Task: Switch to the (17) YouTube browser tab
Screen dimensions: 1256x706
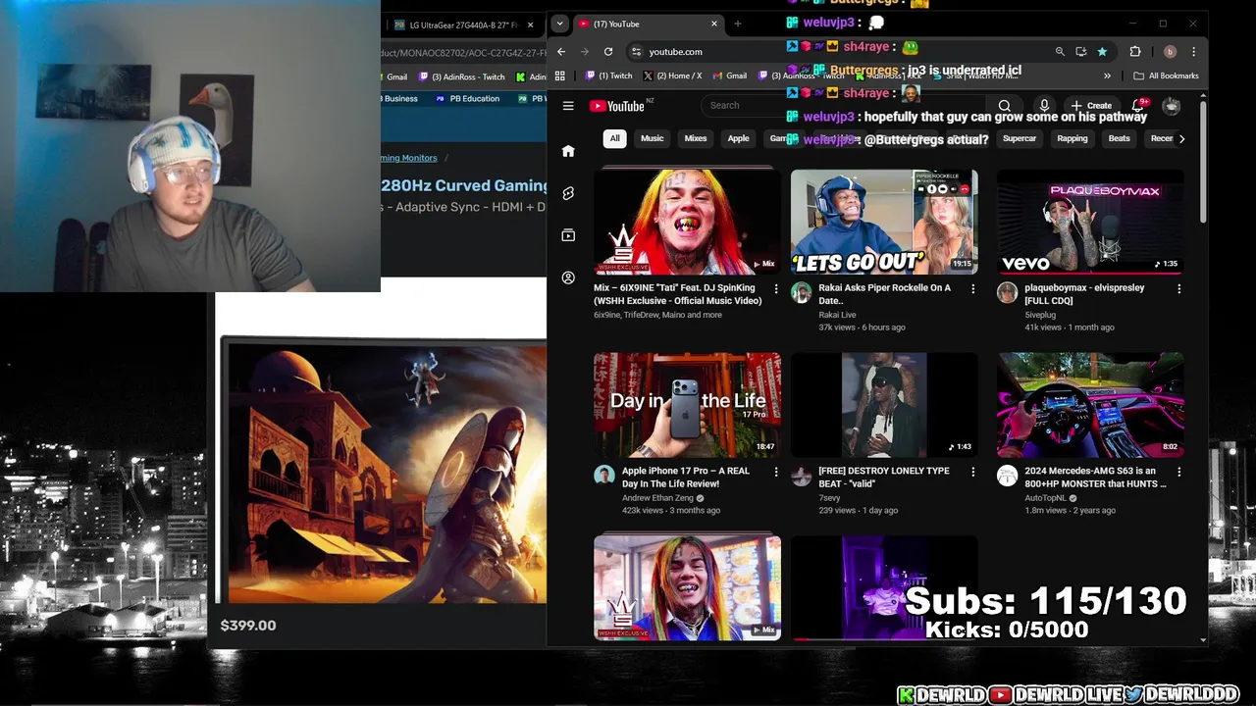Action: (x=648, y=24)
